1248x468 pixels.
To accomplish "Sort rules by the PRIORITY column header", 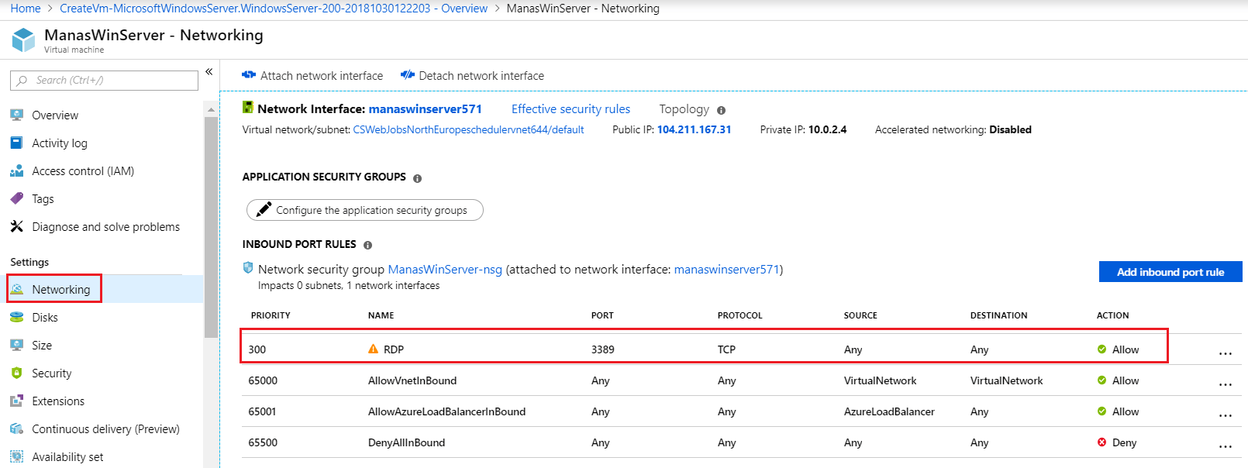I will pos(271,315).
